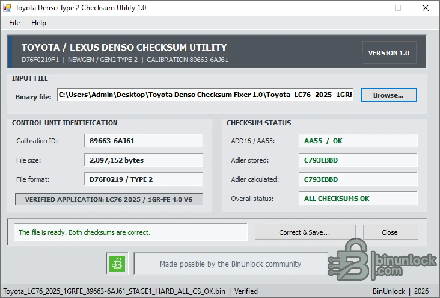Click the app icon in the title bar
Screen dimensions: 440x298
coord(7,8)
